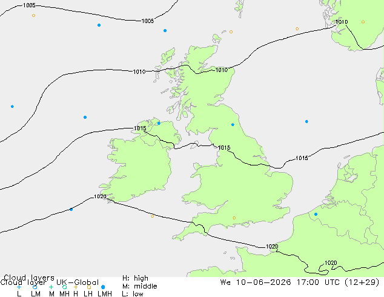384x297 pixels.
Task: Click the 'MH' legend label
Action: (x=64, y=294)
